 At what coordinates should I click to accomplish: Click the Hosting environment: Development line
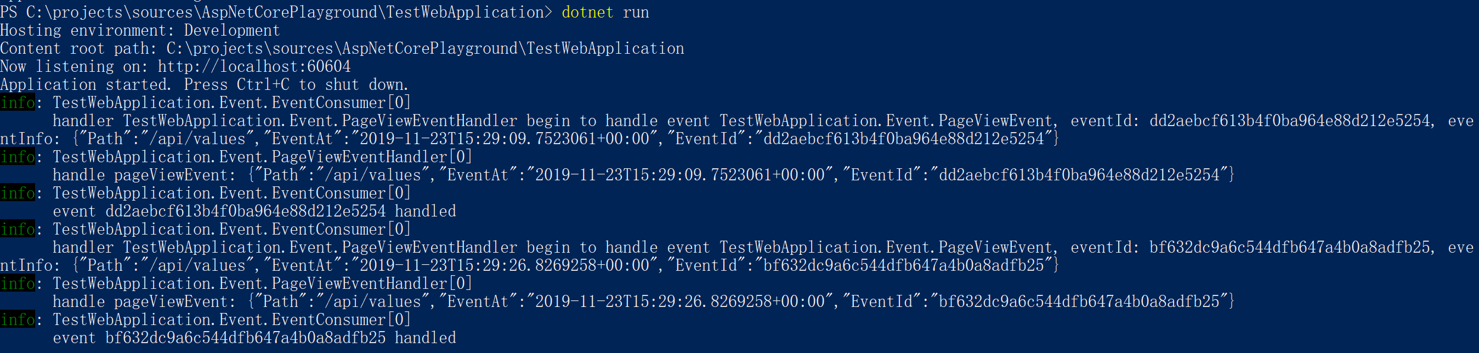click(140, 30)
